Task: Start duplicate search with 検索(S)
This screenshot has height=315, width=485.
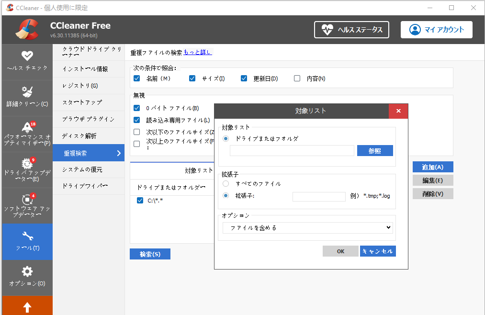Action: pyautogui.click(x=150, y=254)
